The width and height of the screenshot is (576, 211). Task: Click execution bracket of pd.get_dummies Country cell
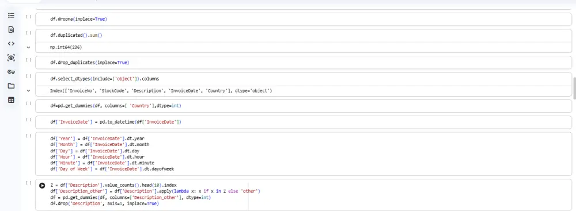(x=28, y=103)
